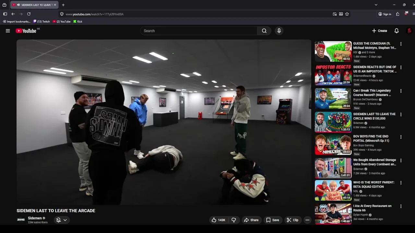Open the YouTube guide hamburger menu
The width and height of the screenshot is (415, 233).
click(x=8, y=31)
